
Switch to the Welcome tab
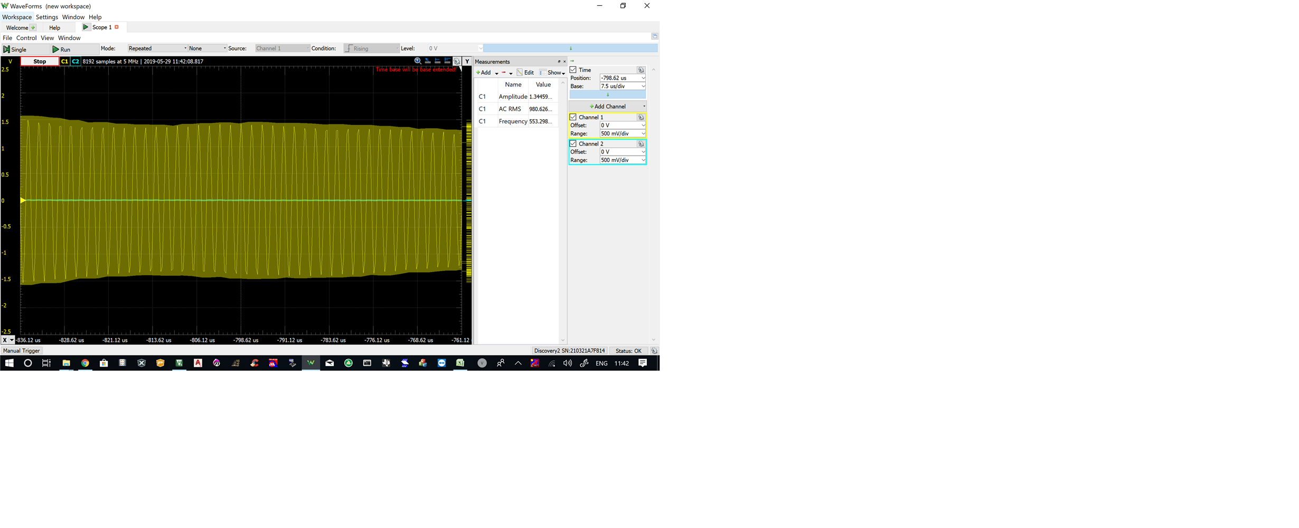[x=17, y=27]
